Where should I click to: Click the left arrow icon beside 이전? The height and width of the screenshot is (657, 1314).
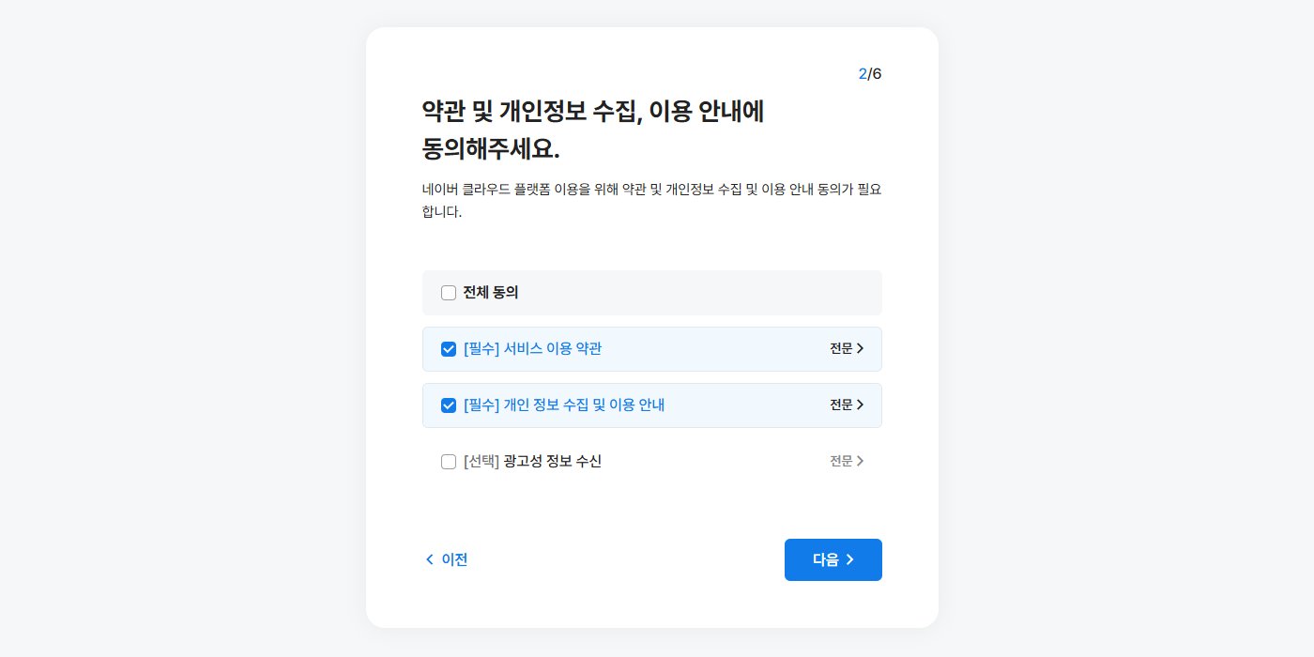430,559
